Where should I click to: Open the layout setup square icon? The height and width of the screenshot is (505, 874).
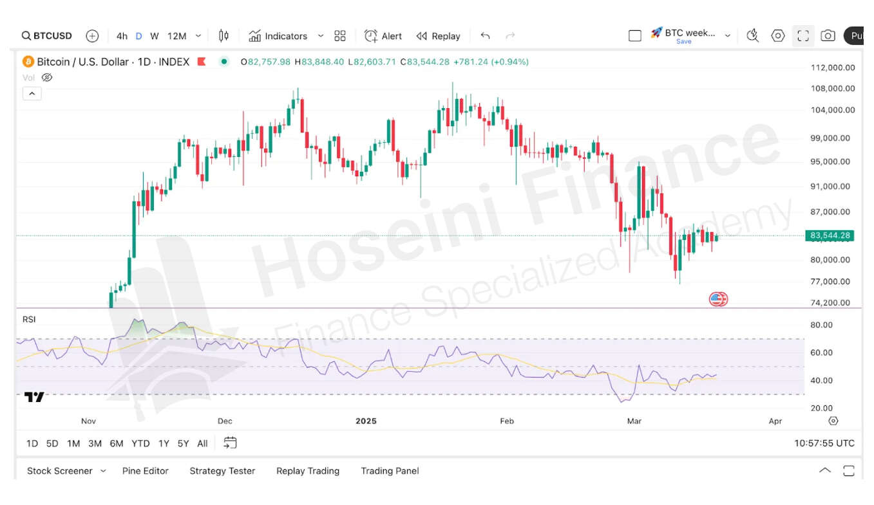pyautogui.click(x=635, y=36)
